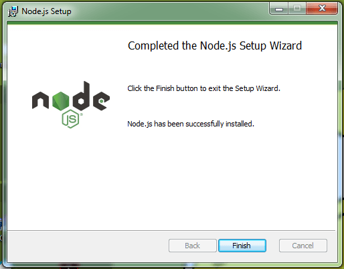This screenshot has height=269, width=344.
Task: Click the disabled maximize window button
Action: 297,9
